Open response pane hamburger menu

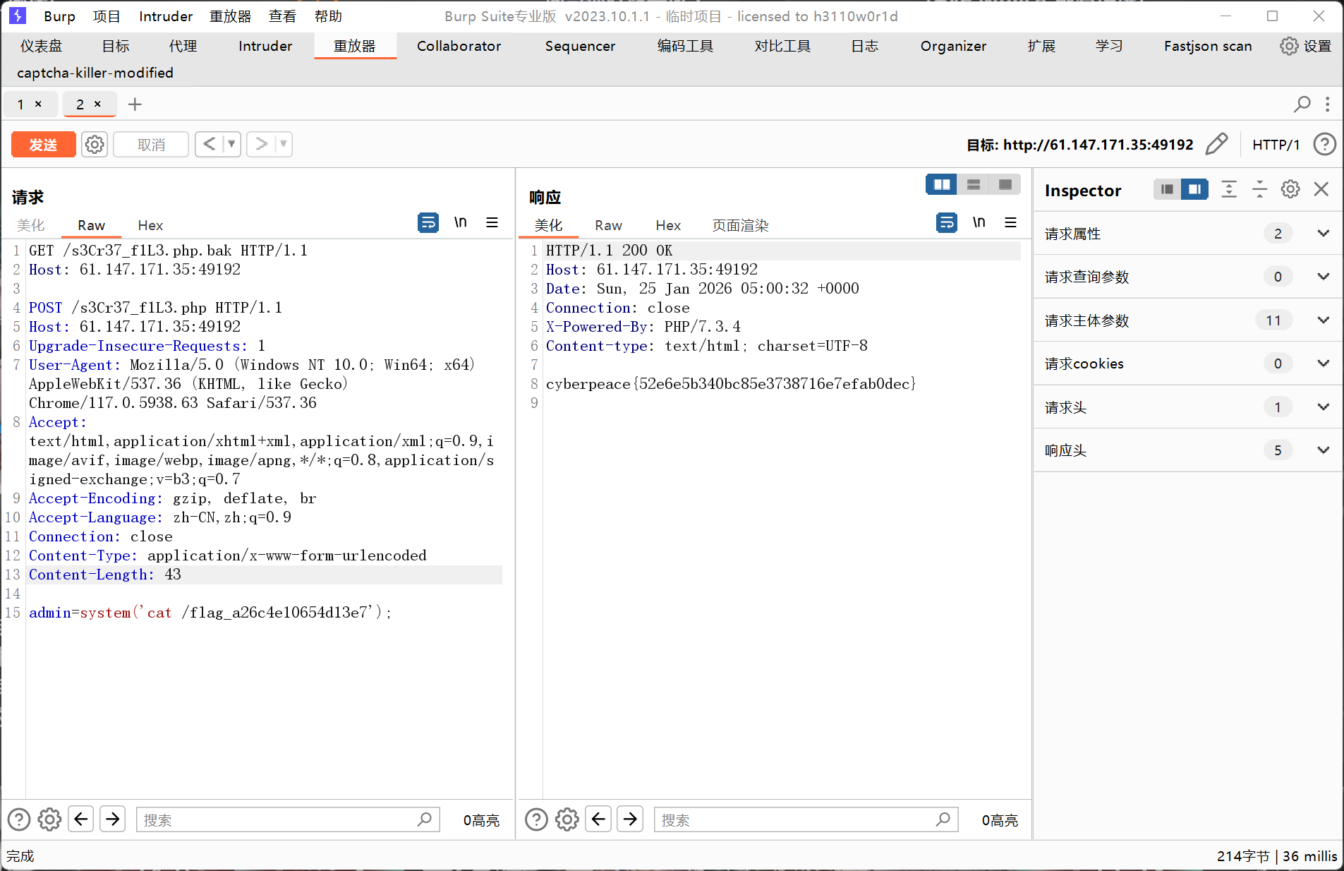click(1010, 223)
